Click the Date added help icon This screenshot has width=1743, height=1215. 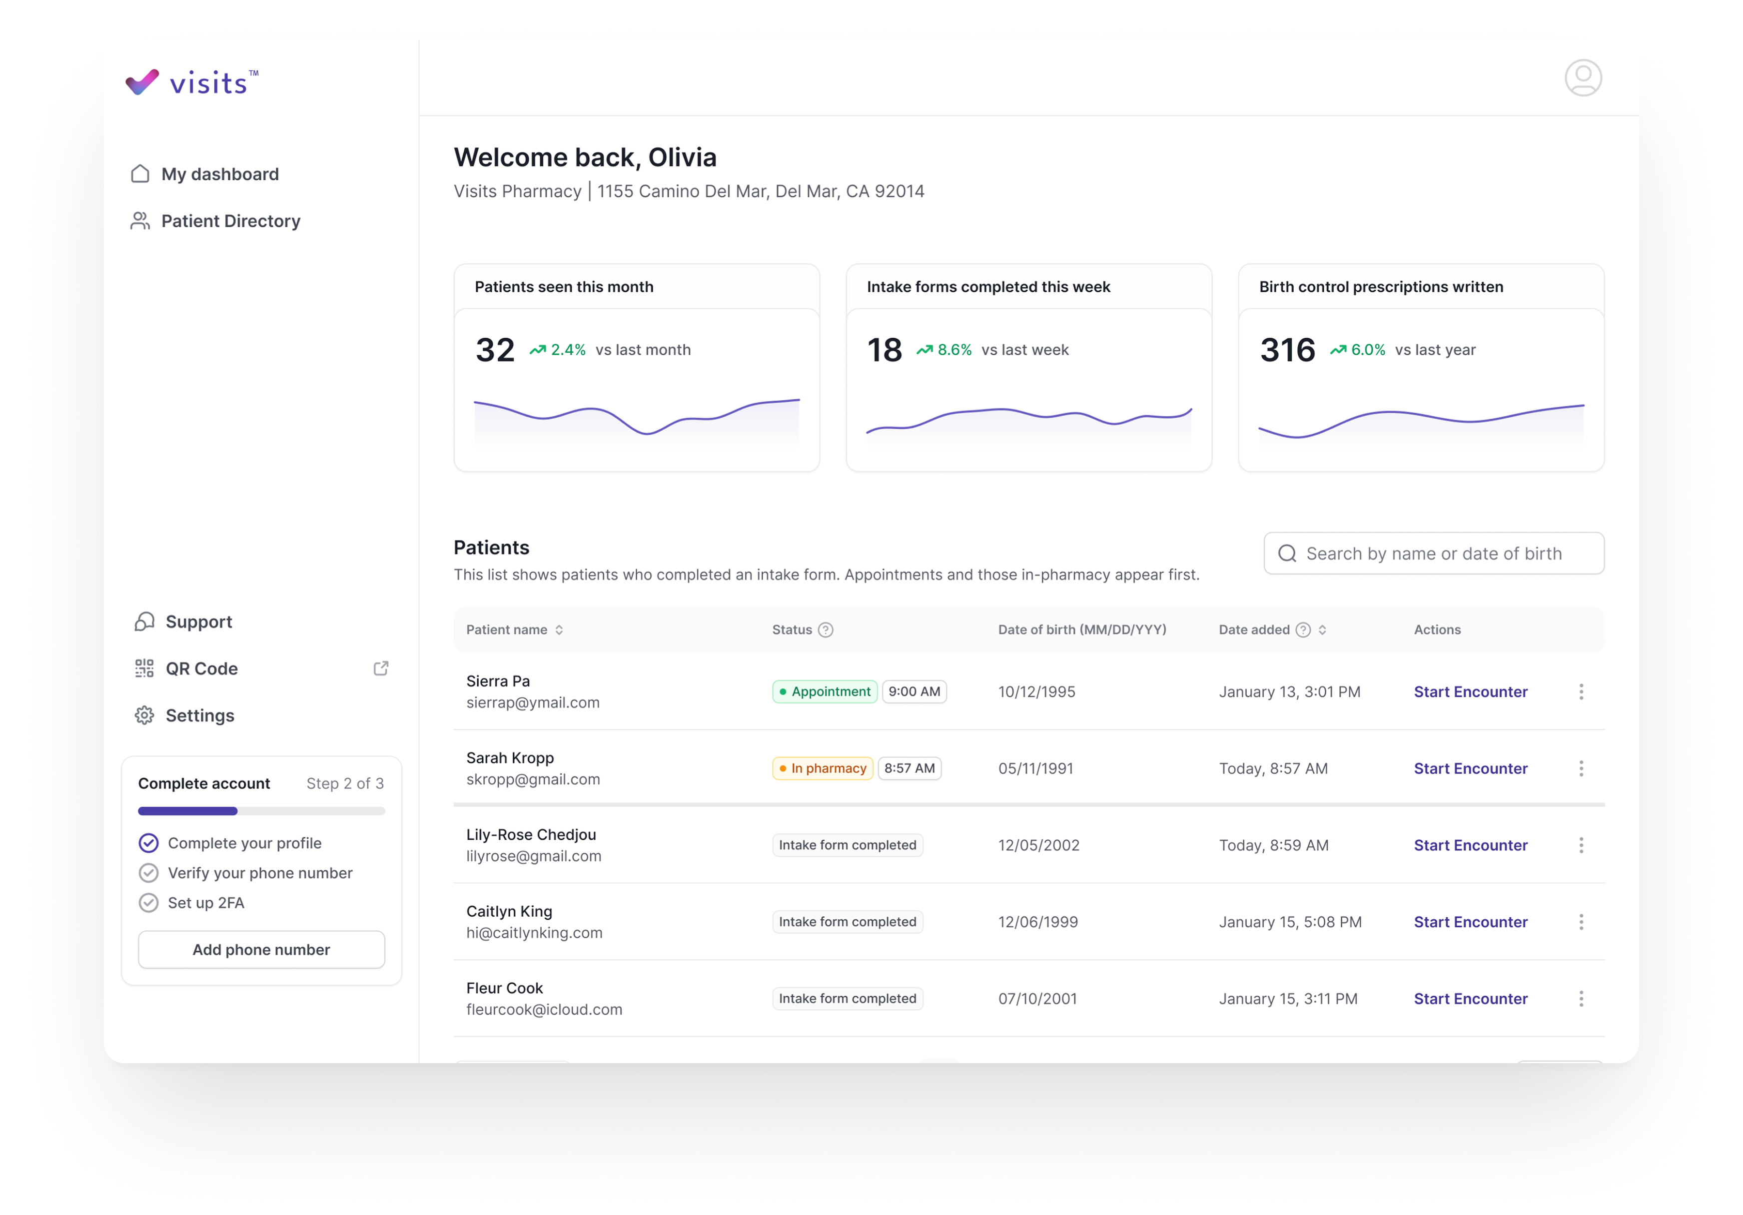[1303, 630]
